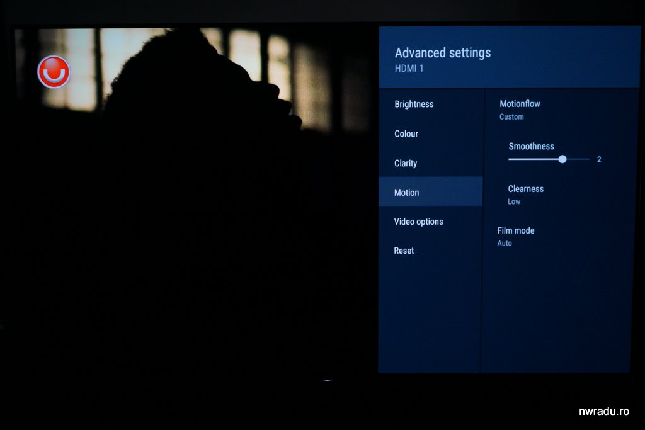This screenshot has width=645, height=430.
Task: Click the Smoothness slider handle
Action: point(562,159)
